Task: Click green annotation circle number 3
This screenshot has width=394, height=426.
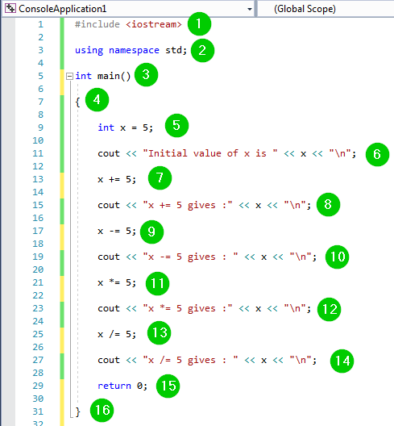Action: point(147,75)
